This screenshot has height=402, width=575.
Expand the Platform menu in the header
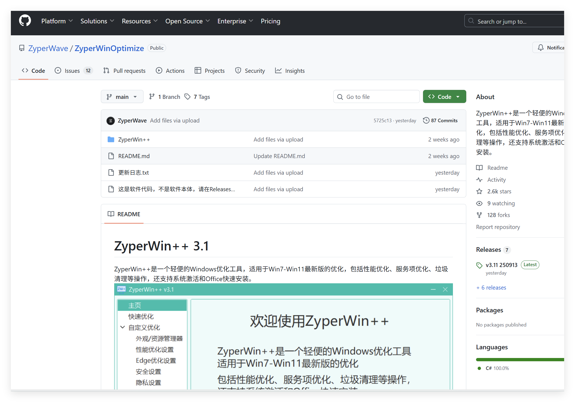(x=57, y=21)
